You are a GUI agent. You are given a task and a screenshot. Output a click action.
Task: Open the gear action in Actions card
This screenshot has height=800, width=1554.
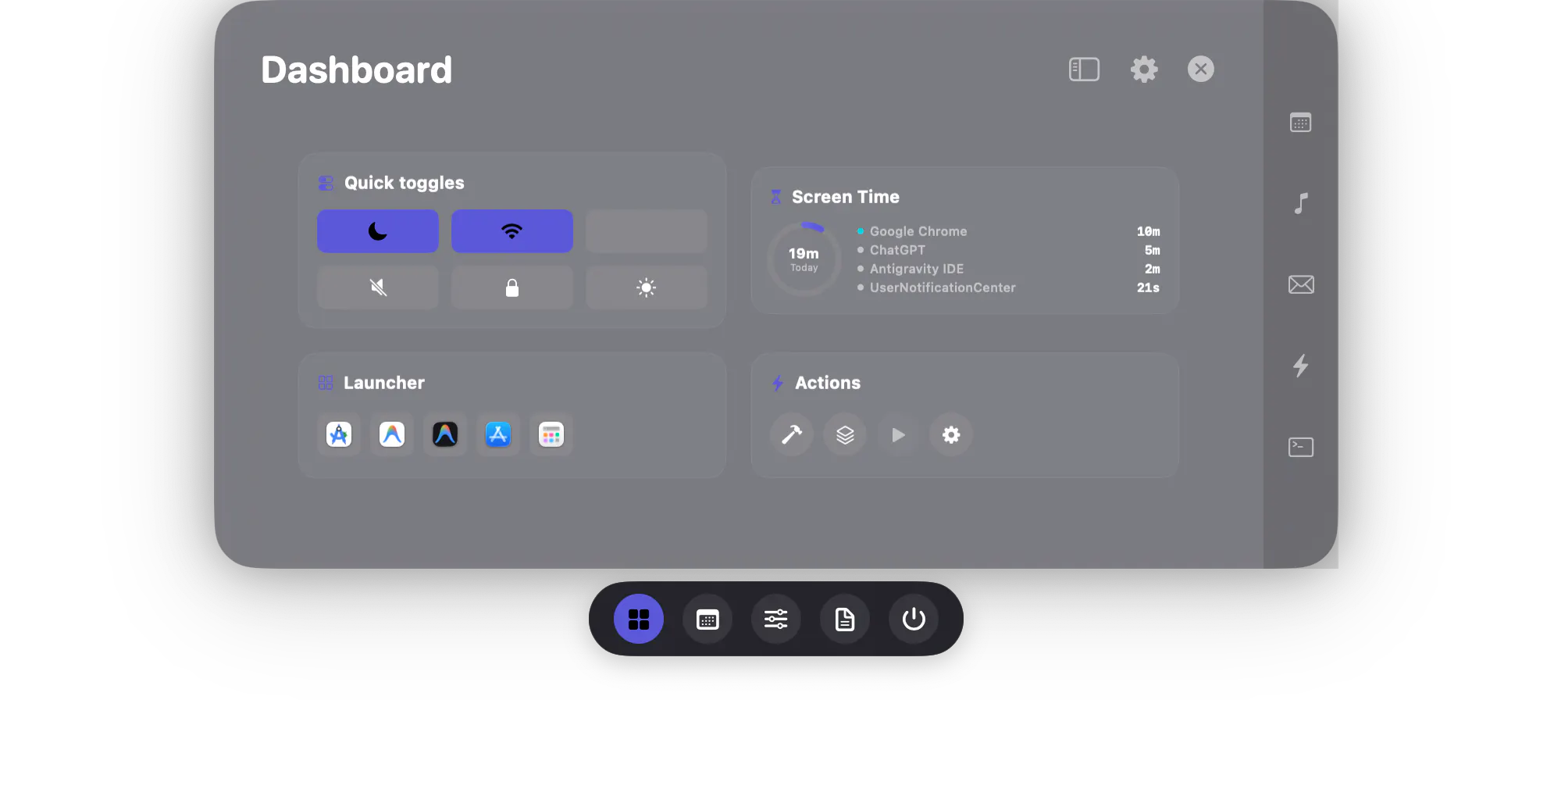click(x=951, y=434)
